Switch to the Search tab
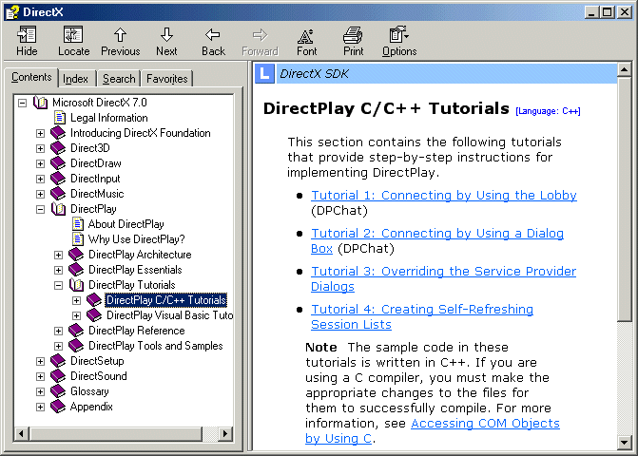Viewport: 638px width, 456px height. pos(119,79)
